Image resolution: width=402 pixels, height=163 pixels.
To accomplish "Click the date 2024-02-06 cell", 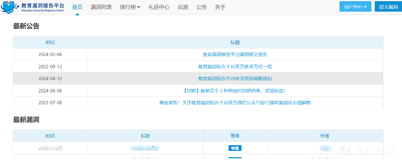I will coord(50,54).
